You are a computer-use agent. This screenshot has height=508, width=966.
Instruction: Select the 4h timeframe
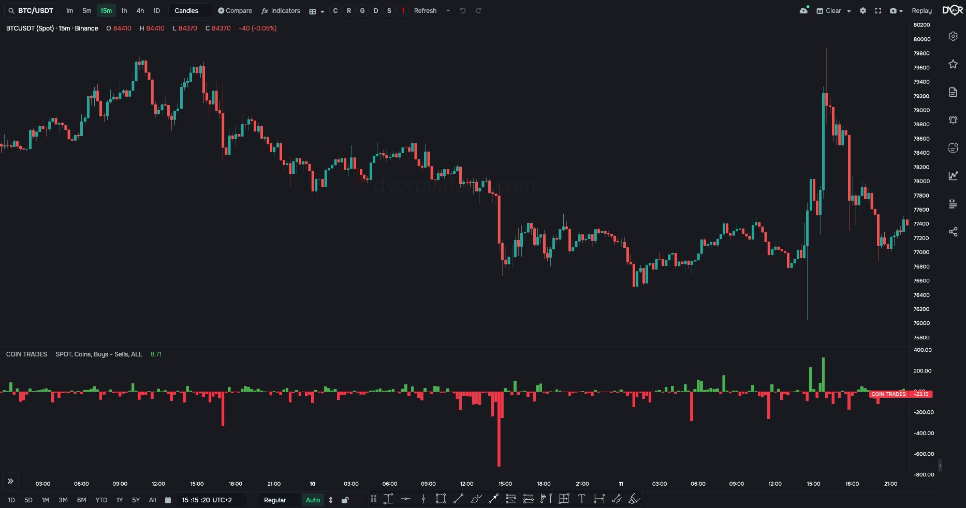140,10
